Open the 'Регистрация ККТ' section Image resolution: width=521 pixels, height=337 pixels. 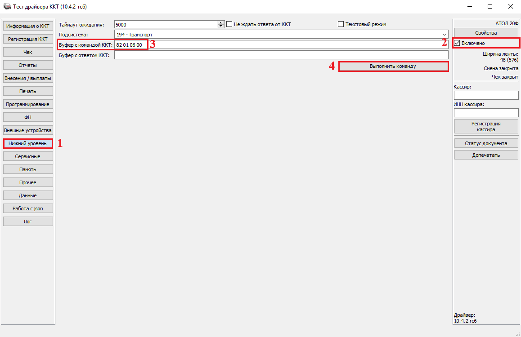click(28, 39)
